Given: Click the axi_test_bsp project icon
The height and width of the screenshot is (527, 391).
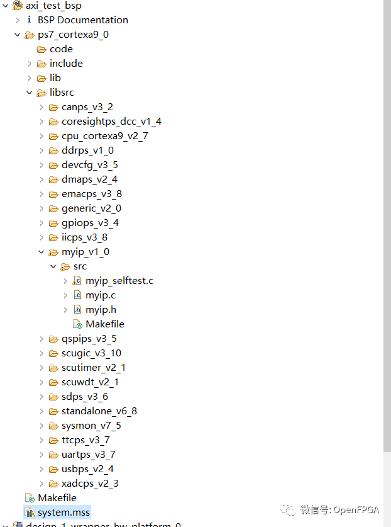Looking at the screenshot, I should coord(17,6).
